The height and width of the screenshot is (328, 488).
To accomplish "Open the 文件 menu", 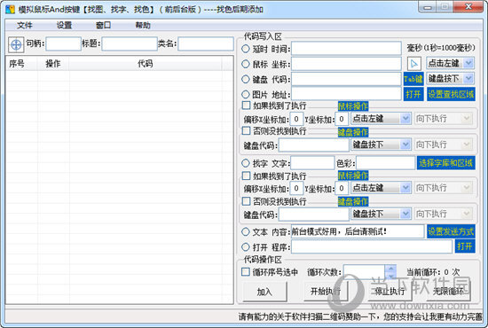I will point(24,25).
